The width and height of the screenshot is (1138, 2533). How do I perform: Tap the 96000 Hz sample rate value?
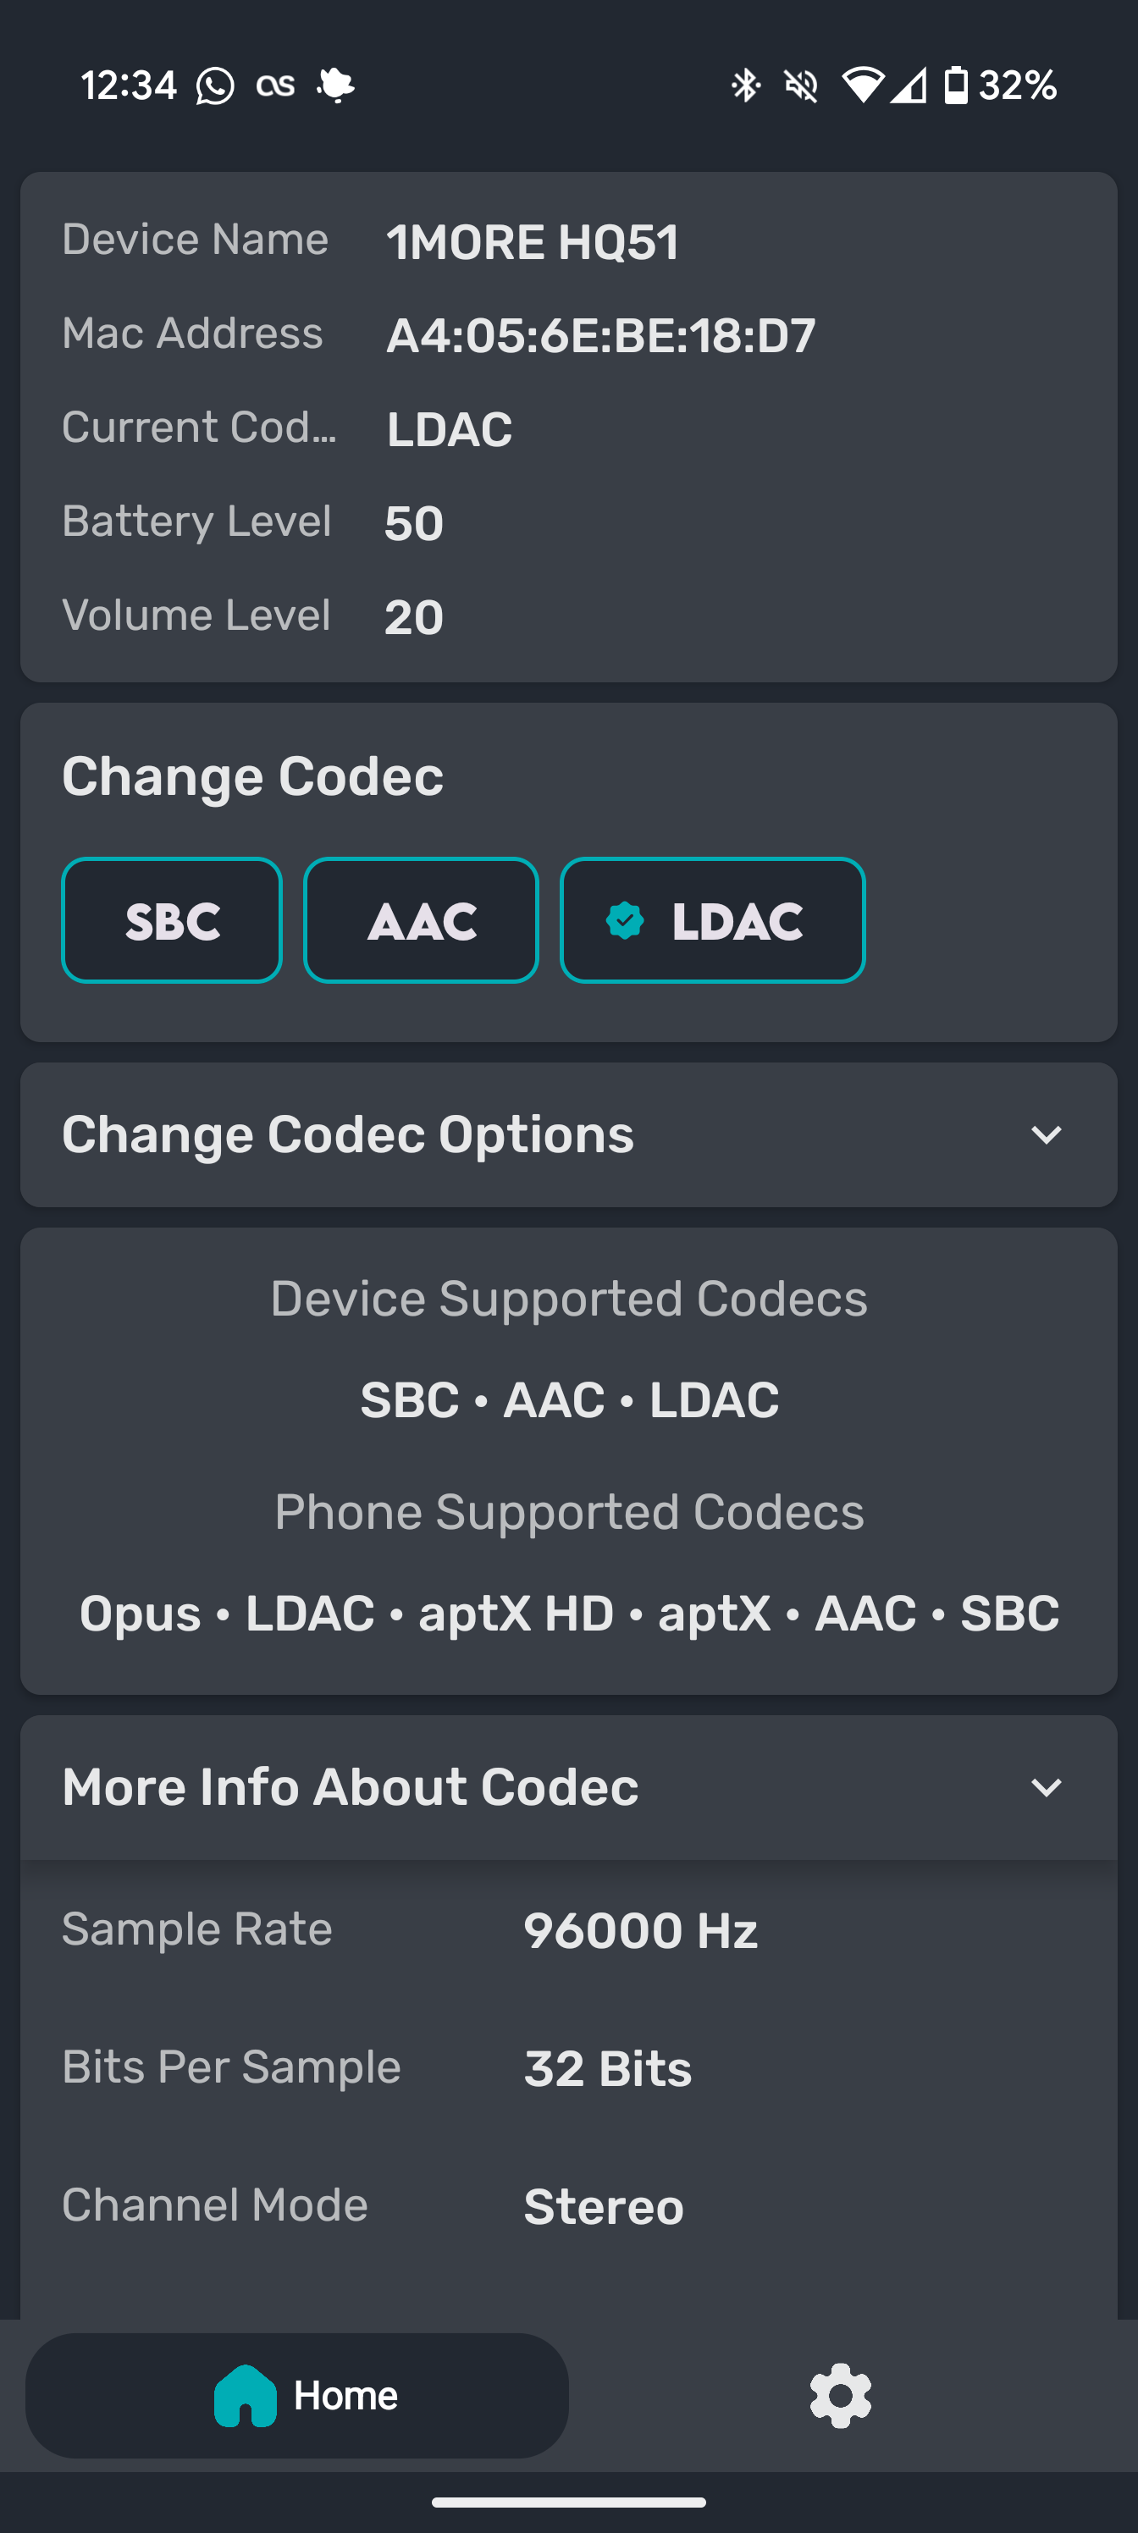pos(640,1930)
